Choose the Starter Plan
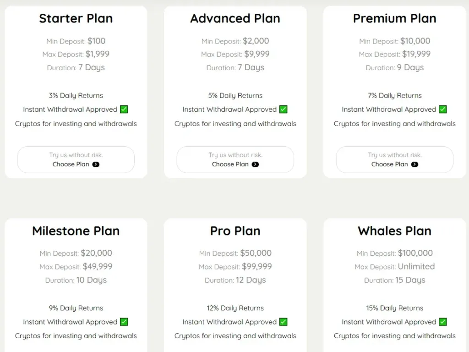The width and height of the screenshot is (469, 352). [76, 160]
